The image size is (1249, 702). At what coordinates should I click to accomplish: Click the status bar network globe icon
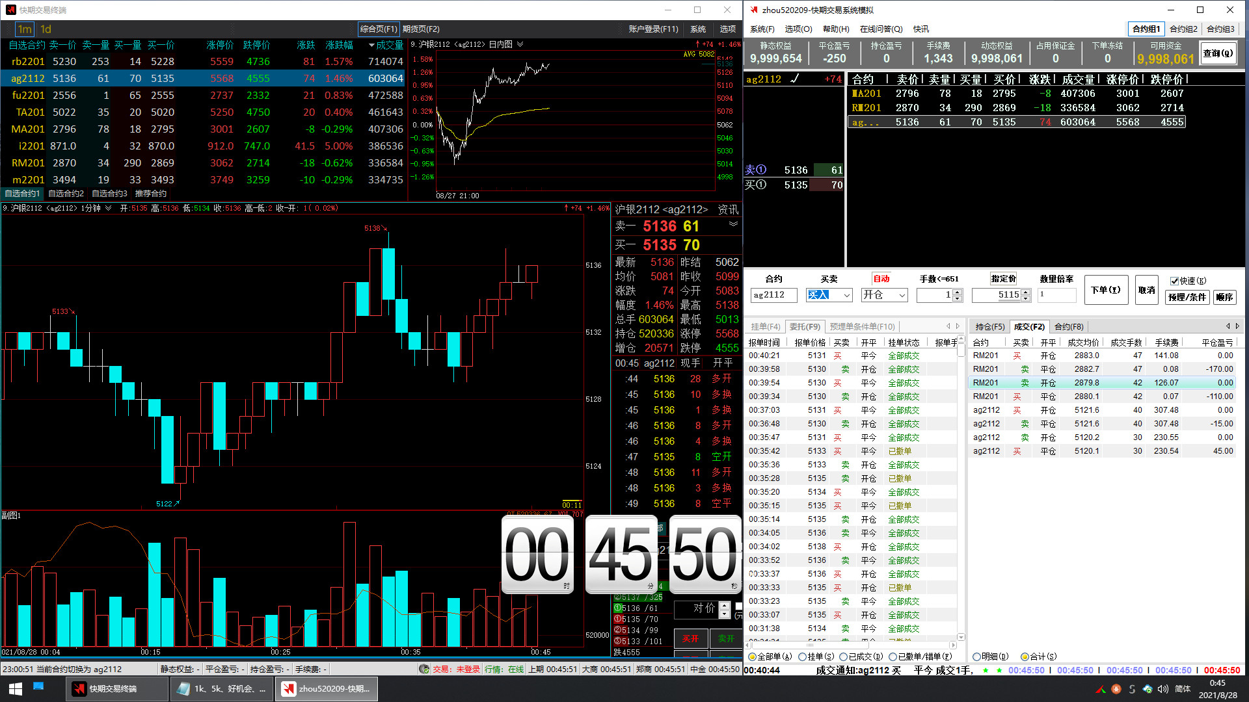424,669
